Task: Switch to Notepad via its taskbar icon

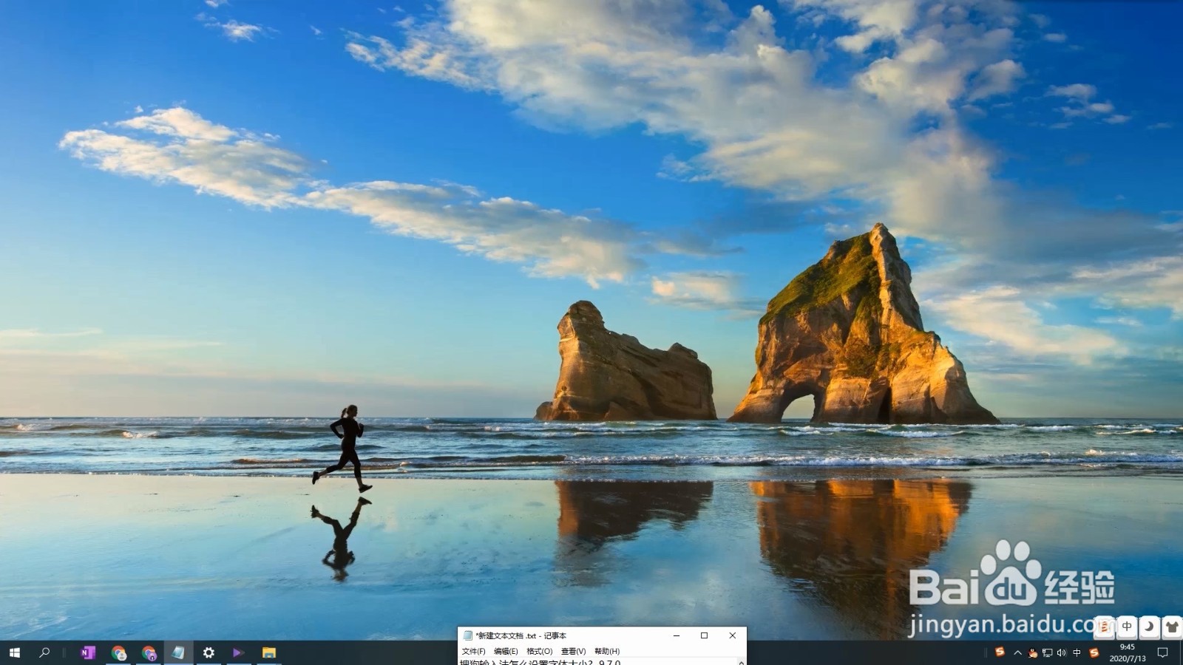Action: (178, 652)
